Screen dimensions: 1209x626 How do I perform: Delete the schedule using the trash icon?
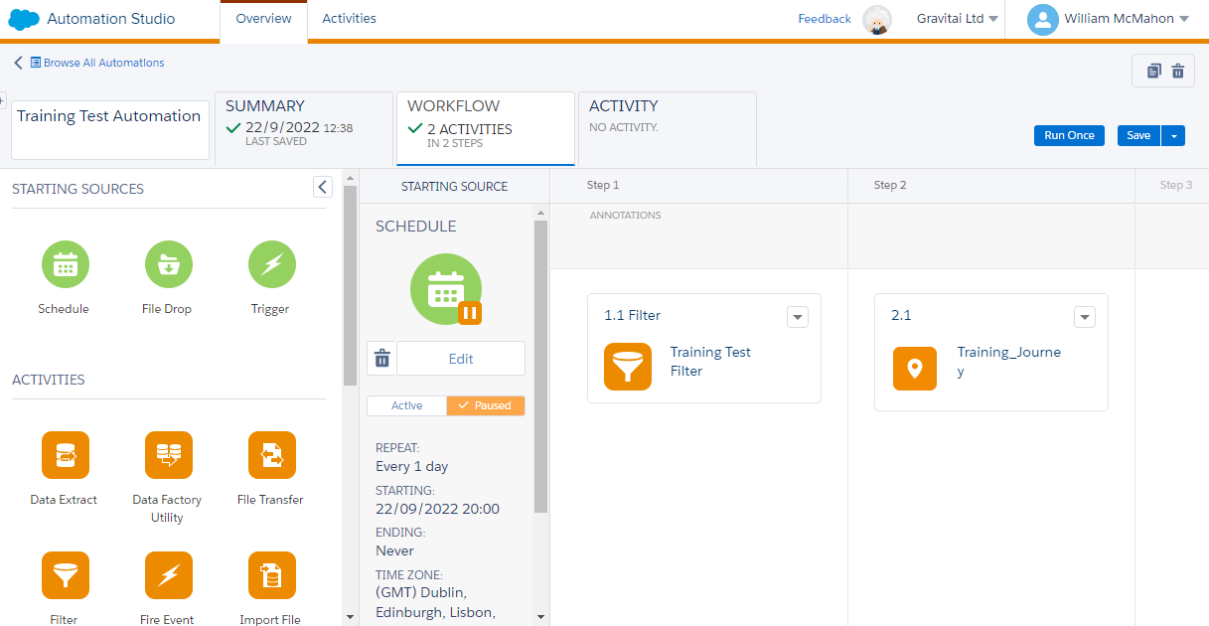[381, 358]
